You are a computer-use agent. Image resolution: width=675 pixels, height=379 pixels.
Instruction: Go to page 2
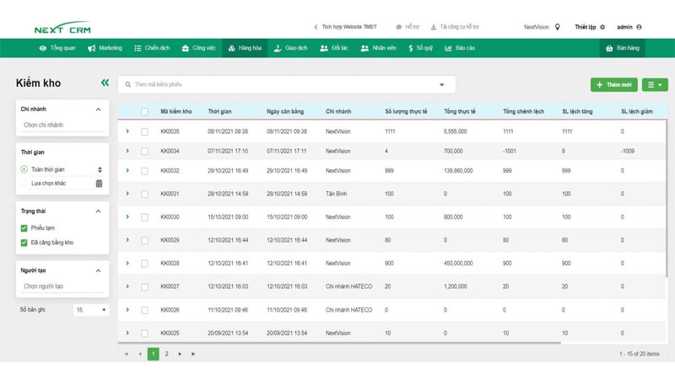[x=166, y=354]
